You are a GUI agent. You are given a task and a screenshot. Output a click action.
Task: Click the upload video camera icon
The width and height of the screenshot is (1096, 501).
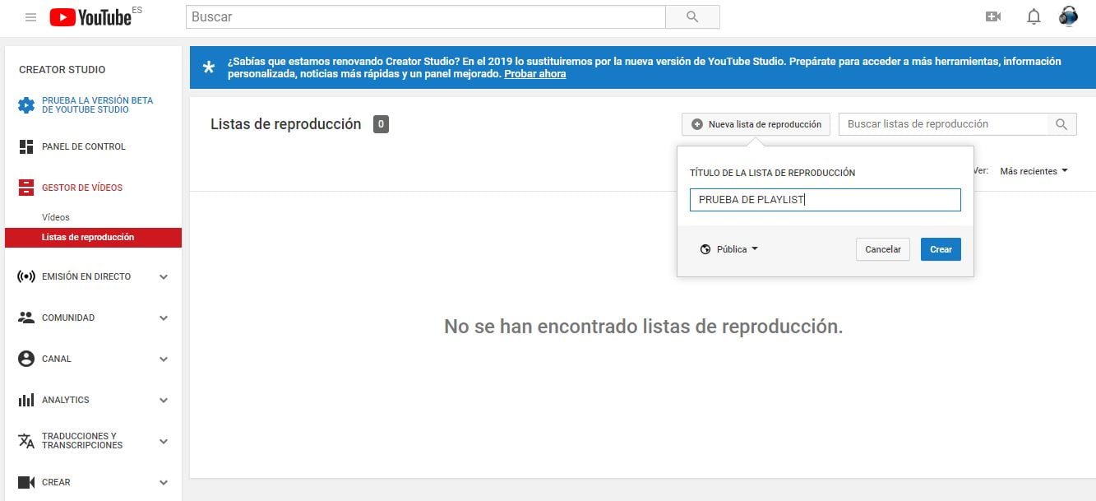click(993, 17)
